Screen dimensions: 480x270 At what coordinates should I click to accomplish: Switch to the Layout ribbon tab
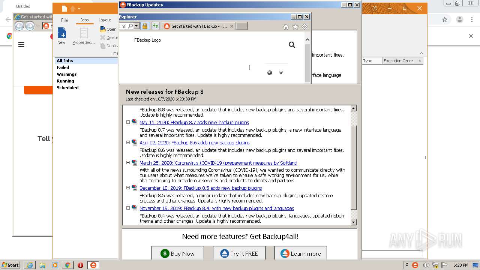[105, 20]
